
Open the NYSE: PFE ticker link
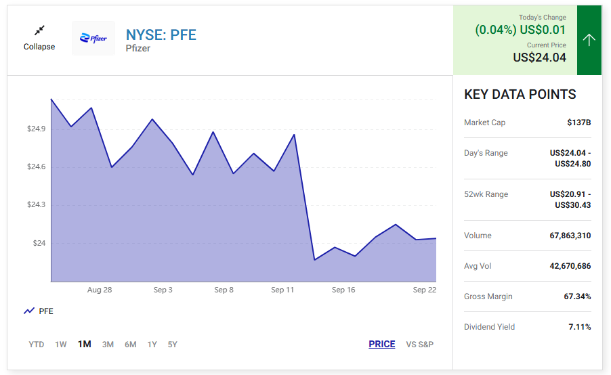(161, 35)
